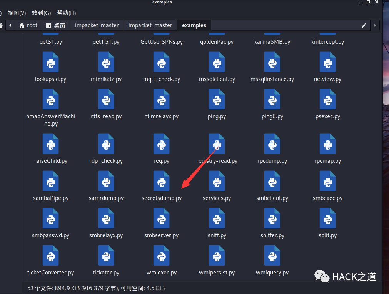The height and width of the screenshot is (294, 389).
Task: Go to 桌面 in the path bar
Action: (x=56, y=25)
